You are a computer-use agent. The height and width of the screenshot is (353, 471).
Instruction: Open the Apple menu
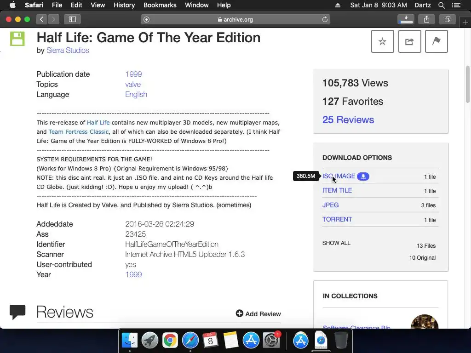pos(12,5)
